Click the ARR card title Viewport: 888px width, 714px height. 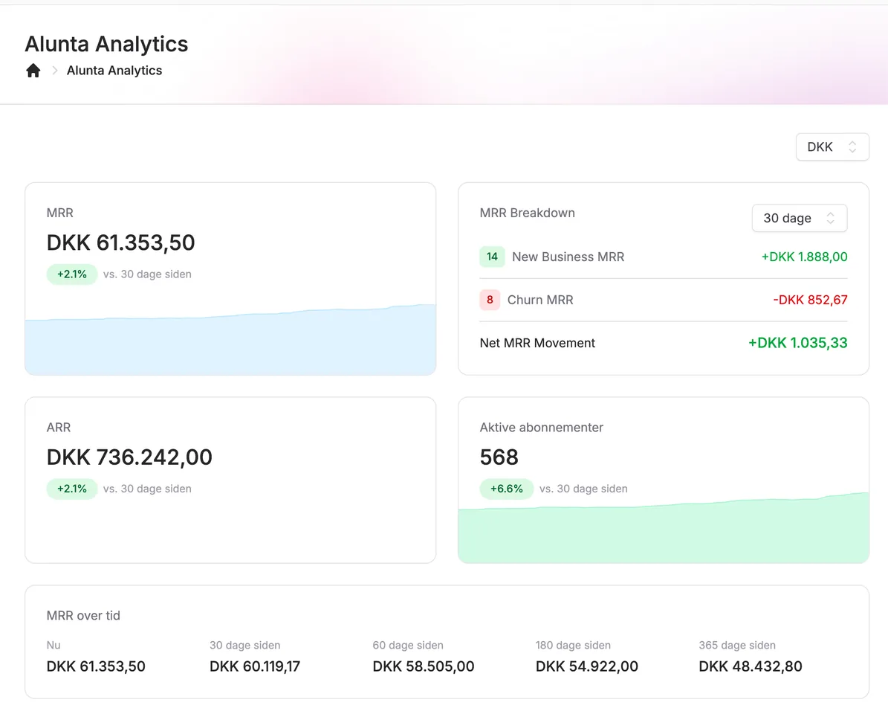(58, 427)
